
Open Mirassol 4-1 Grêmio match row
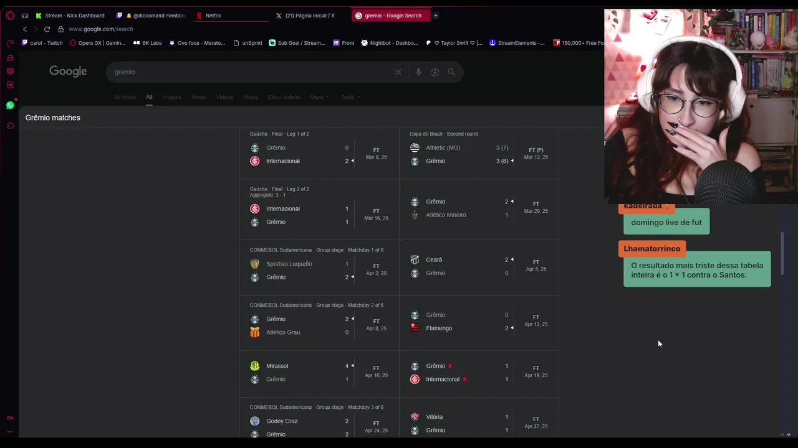(x=319, y=373)
